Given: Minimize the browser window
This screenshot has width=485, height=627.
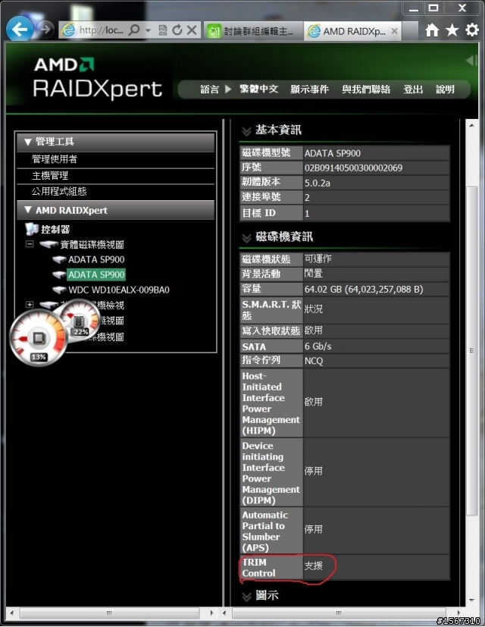Looking at the screenshot, I should click(x=414, y=8).
